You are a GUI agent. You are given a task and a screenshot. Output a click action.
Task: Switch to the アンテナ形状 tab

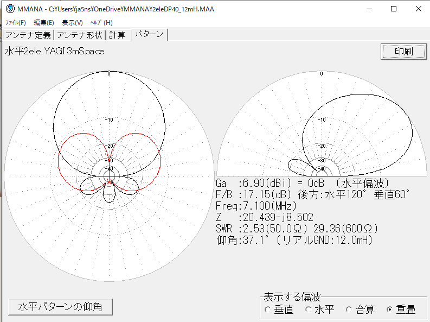point(80,35)
